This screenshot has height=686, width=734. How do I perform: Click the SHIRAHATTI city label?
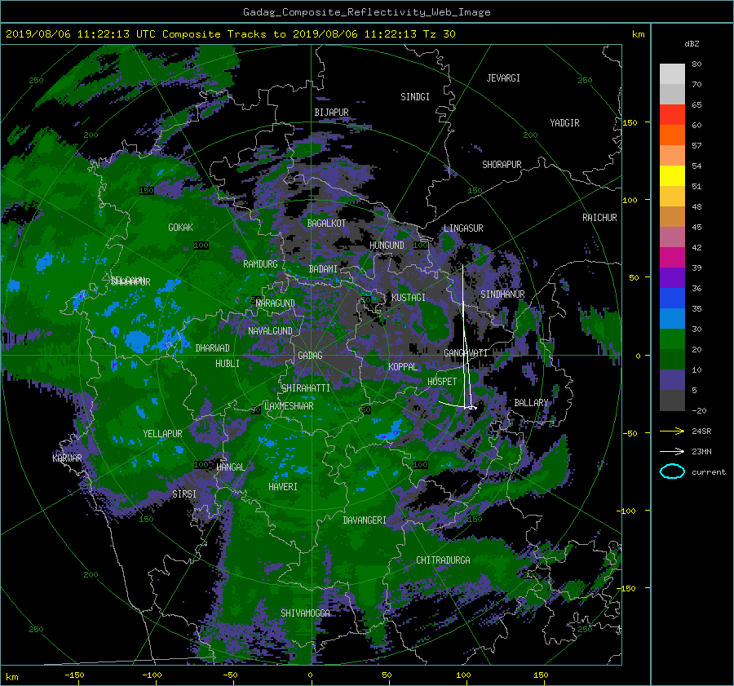[305, 387]
